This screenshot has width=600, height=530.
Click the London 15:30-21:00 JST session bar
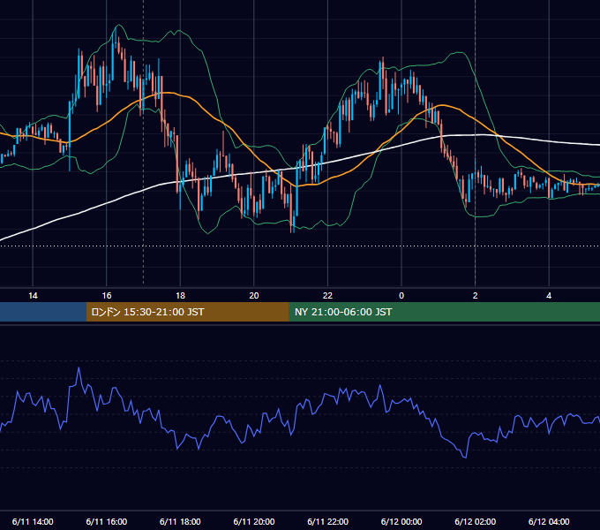[x=187, y=312]
